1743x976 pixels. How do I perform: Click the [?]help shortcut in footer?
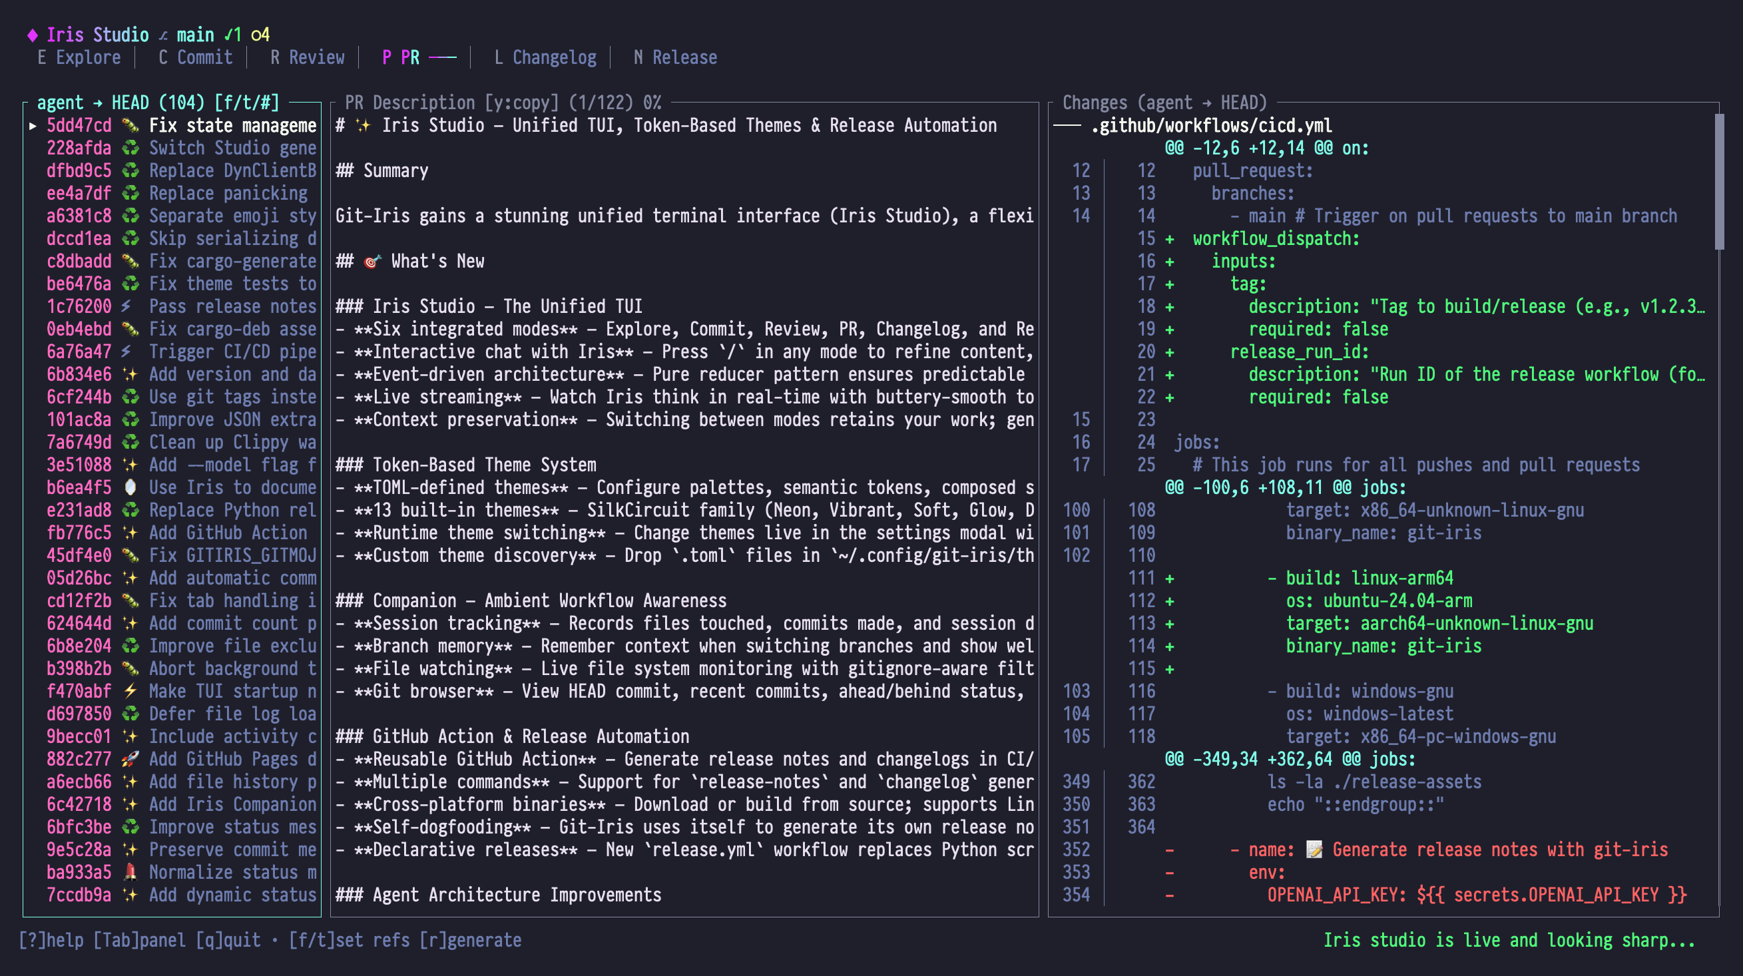51,940
